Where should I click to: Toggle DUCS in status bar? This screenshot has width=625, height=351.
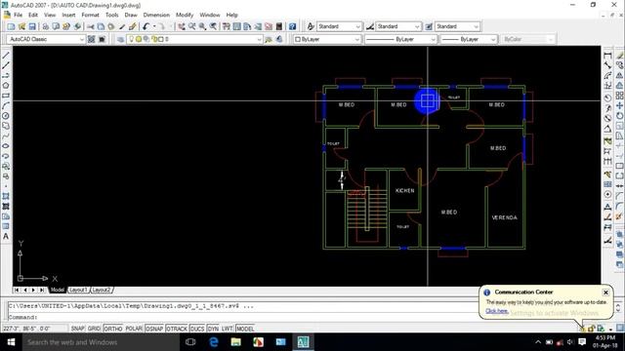[x=197, y=329]
